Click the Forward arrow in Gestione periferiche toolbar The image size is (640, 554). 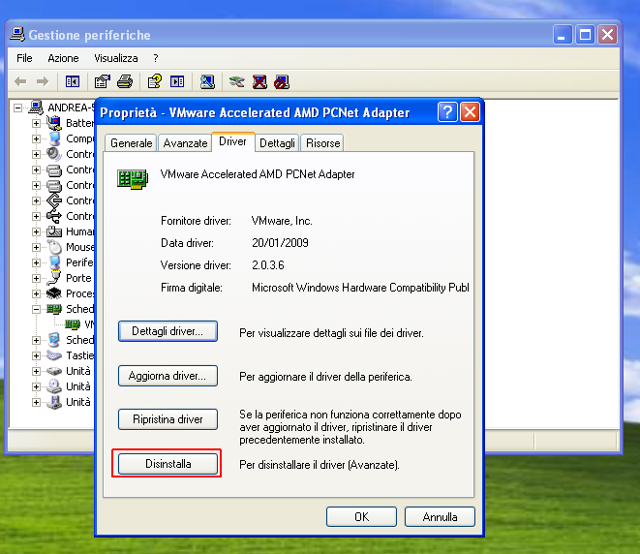43,81
